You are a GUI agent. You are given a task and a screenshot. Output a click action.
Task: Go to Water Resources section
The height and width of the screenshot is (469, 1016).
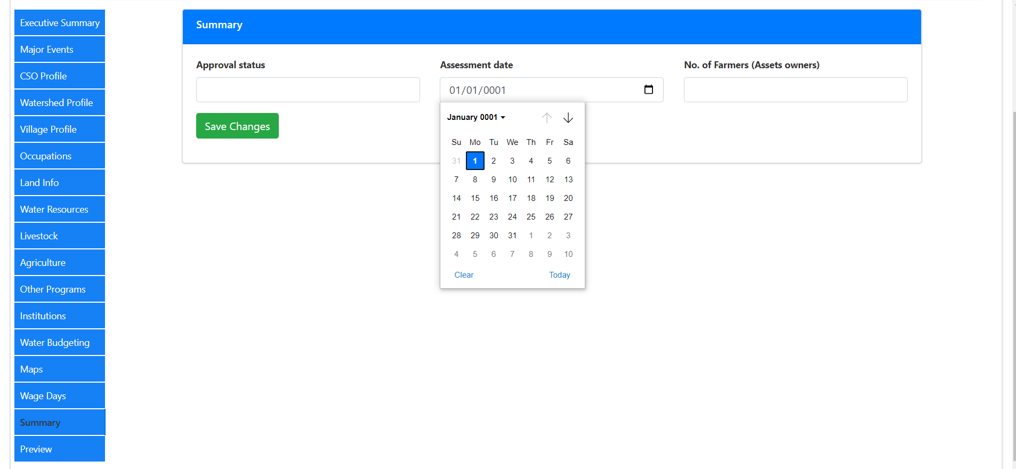(60, 209)
